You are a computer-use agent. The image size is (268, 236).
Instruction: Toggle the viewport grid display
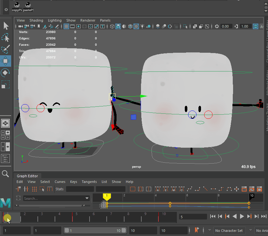[x=66, y=26]
